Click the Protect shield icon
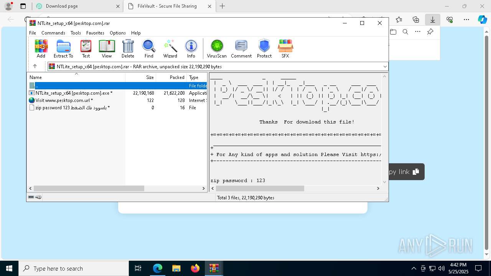491x276 pixels. coord(264,49)
